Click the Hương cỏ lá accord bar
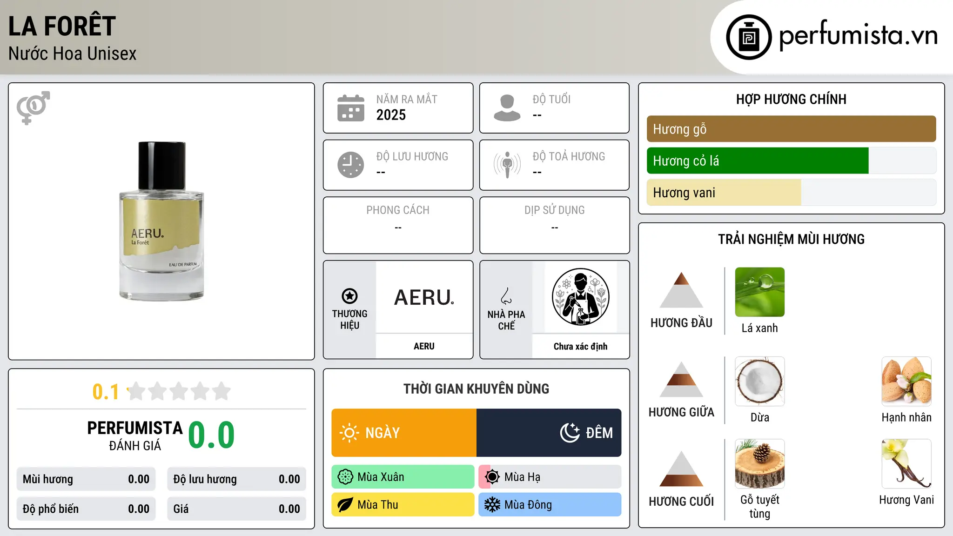This screenshot has width=953, height=536. click(791, 161)
